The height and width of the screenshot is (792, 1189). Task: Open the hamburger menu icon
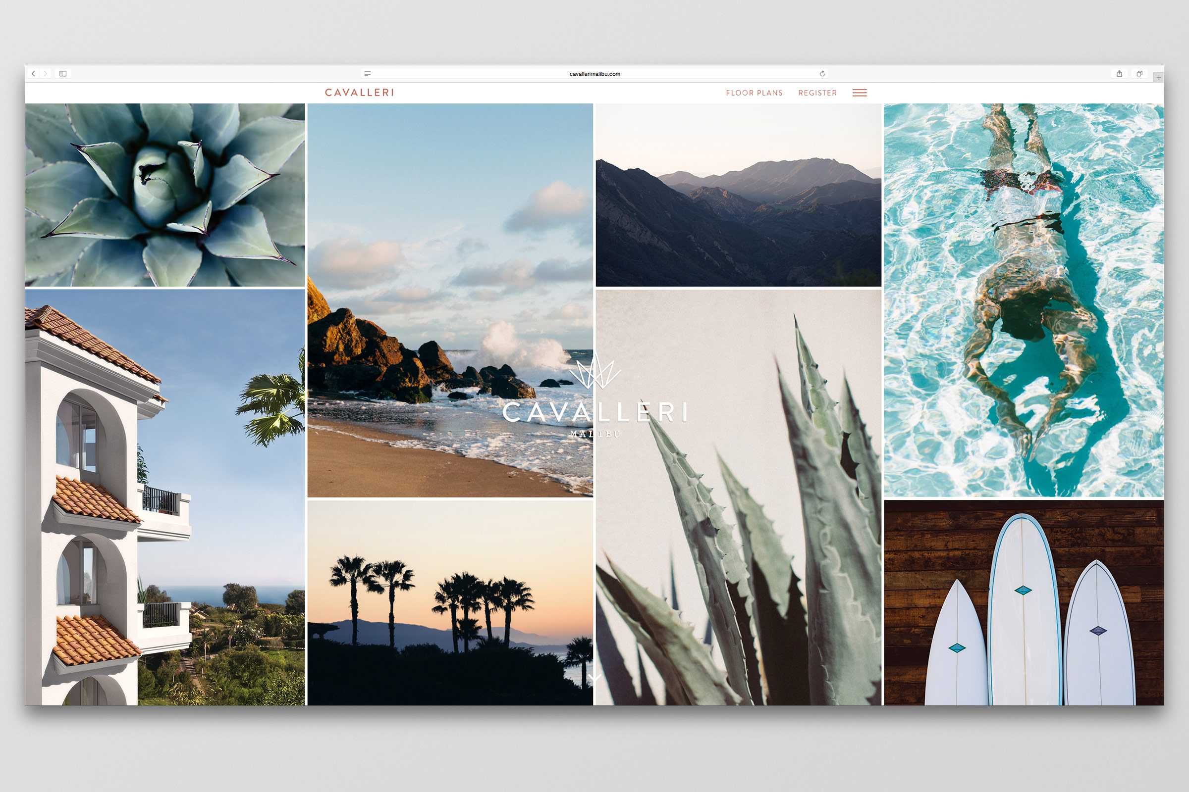(x=860, y=93)
